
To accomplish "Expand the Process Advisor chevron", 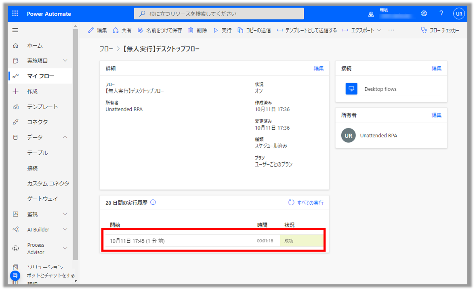I will [65, 248].
